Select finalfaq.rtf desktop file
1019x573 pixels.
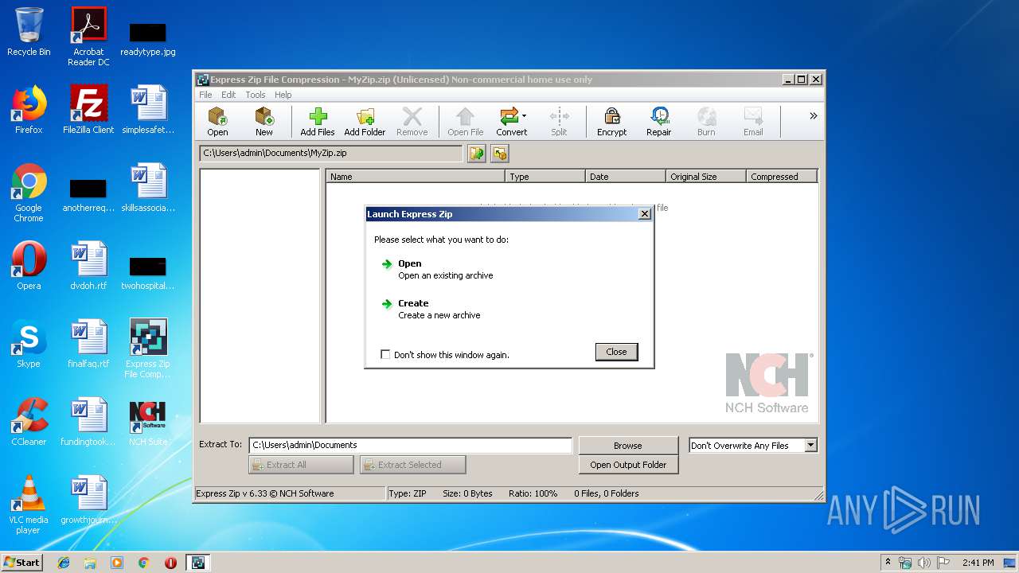point(88,344)
